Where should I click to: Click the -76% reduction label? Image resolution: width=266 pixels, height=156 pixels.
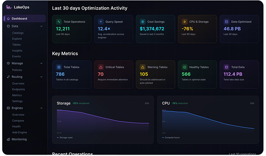click(180, 103)
